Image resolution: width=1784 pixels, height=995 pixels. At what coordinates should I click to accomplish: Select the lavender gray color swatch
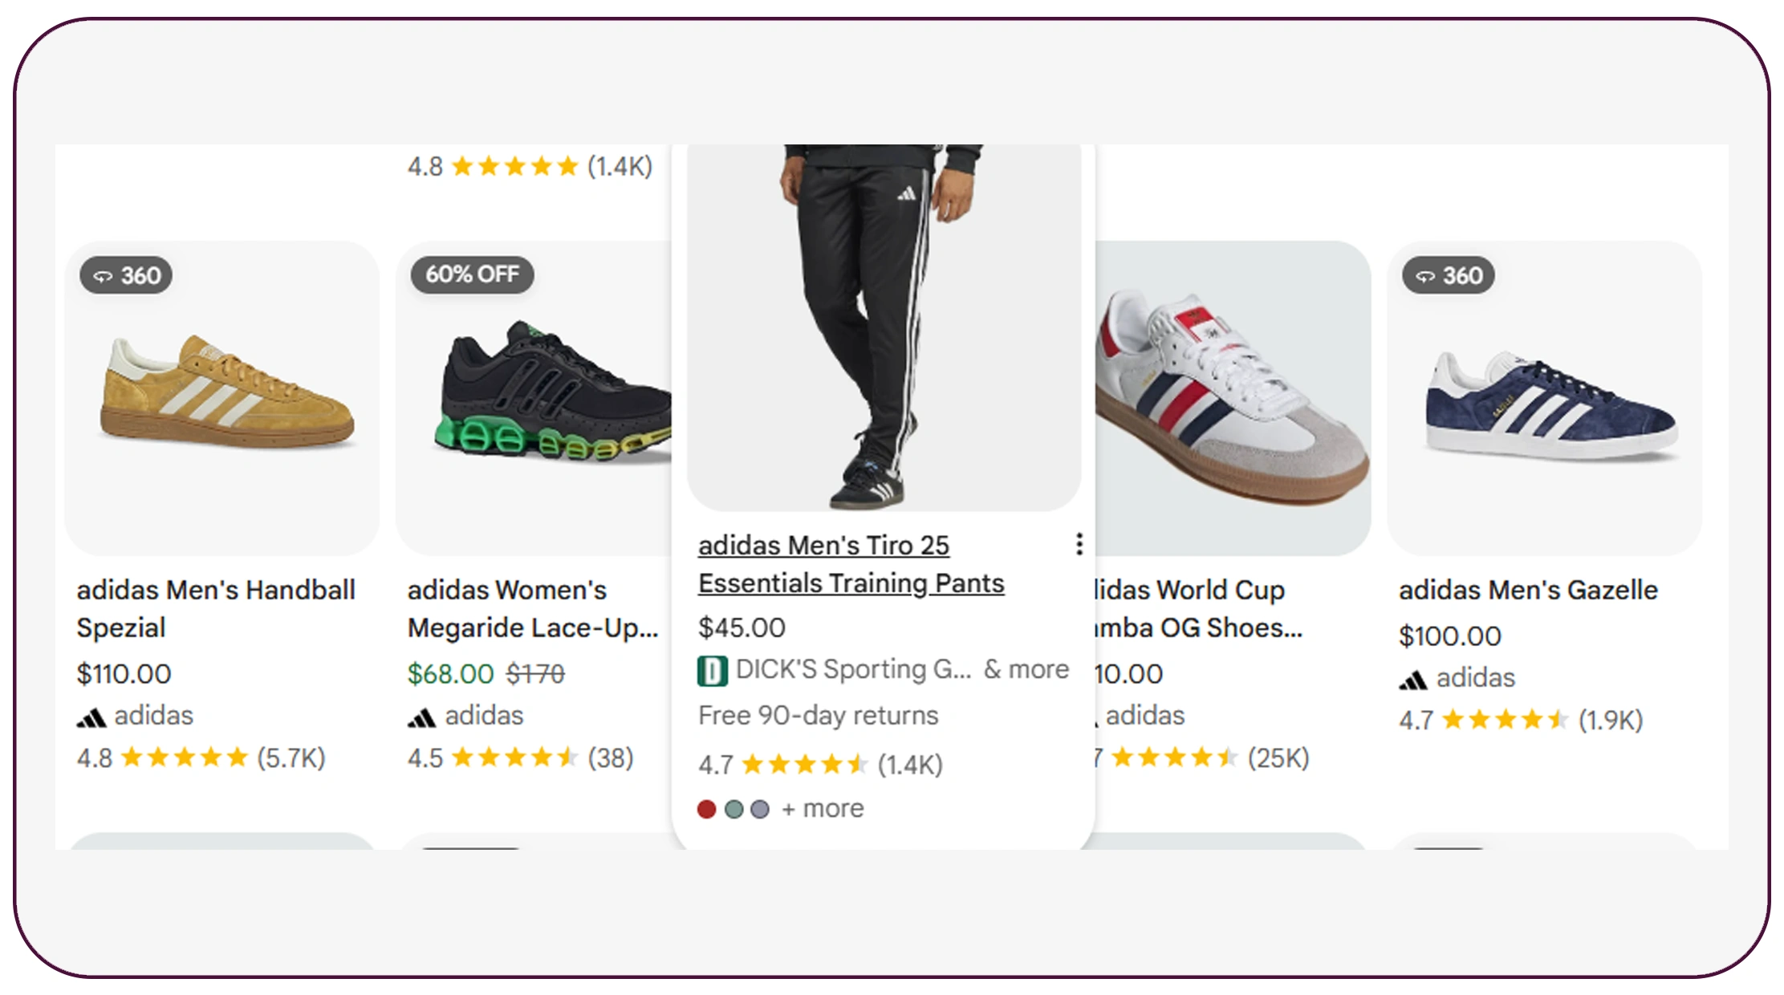tap(760, 809)
